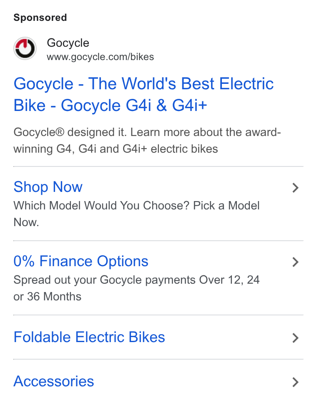
Task: Visit the Foldable Electric Bikes link
Action: (x=89, y=337)
